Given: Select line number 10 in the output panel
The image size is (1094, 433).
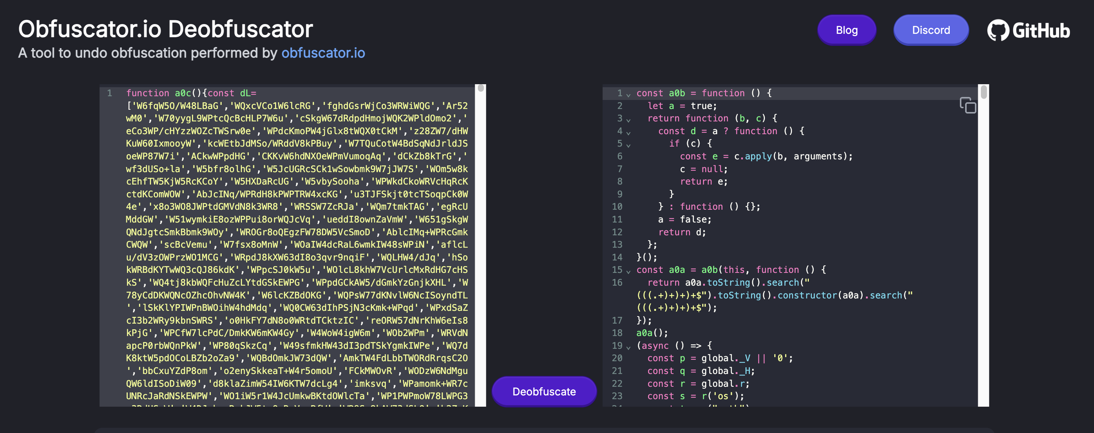Looking at the screenshot, I should (617, 206).
